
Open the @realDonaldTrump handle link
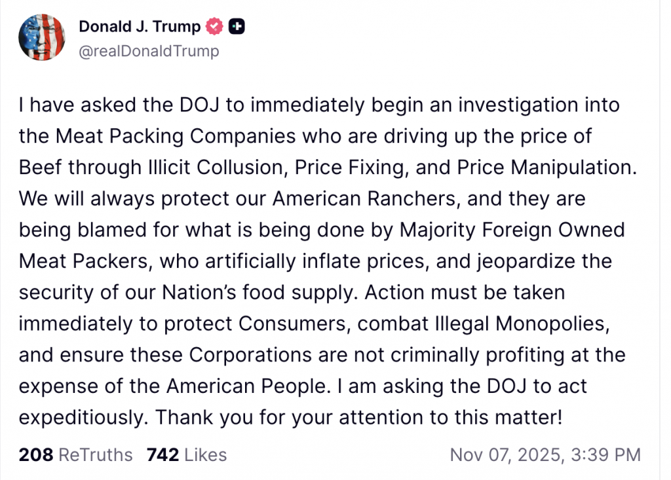tap(149, 50)
